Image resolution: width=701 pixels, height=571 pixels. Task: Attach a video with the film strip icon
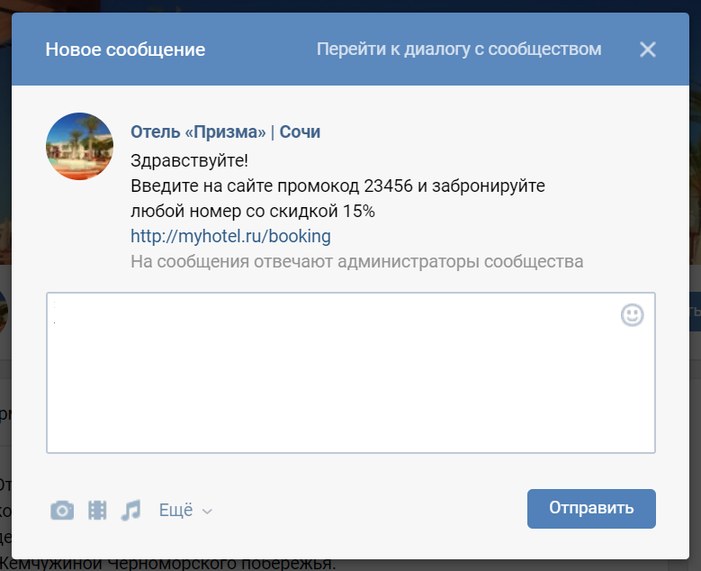click(x=97, y=511)
